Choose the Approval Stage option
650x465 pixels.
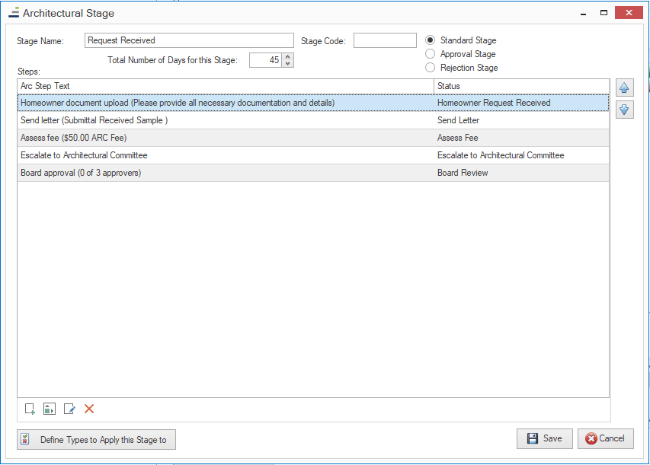[431, 54]
